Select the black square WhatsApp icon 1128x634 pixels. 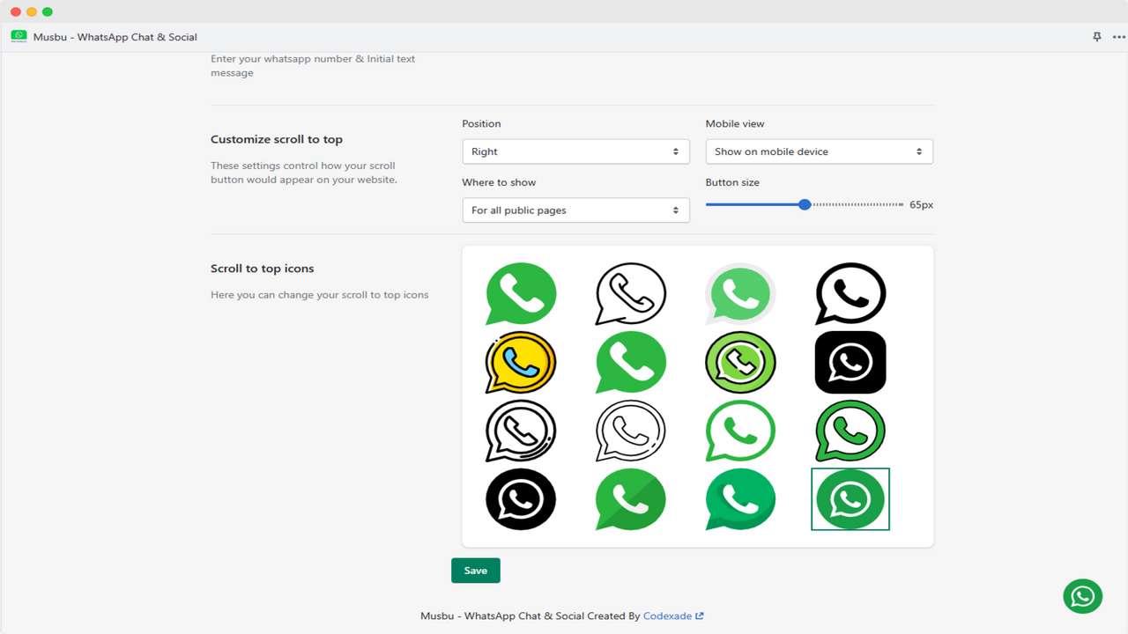[850, 362]
